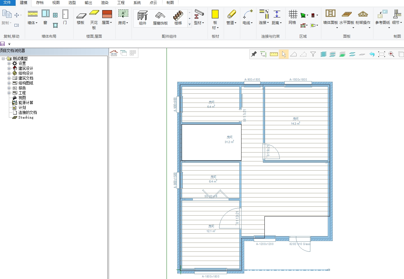Select the 计划 tree item
Screen dimensions: 404x279
pyautogui.click(x=22, y=107)
